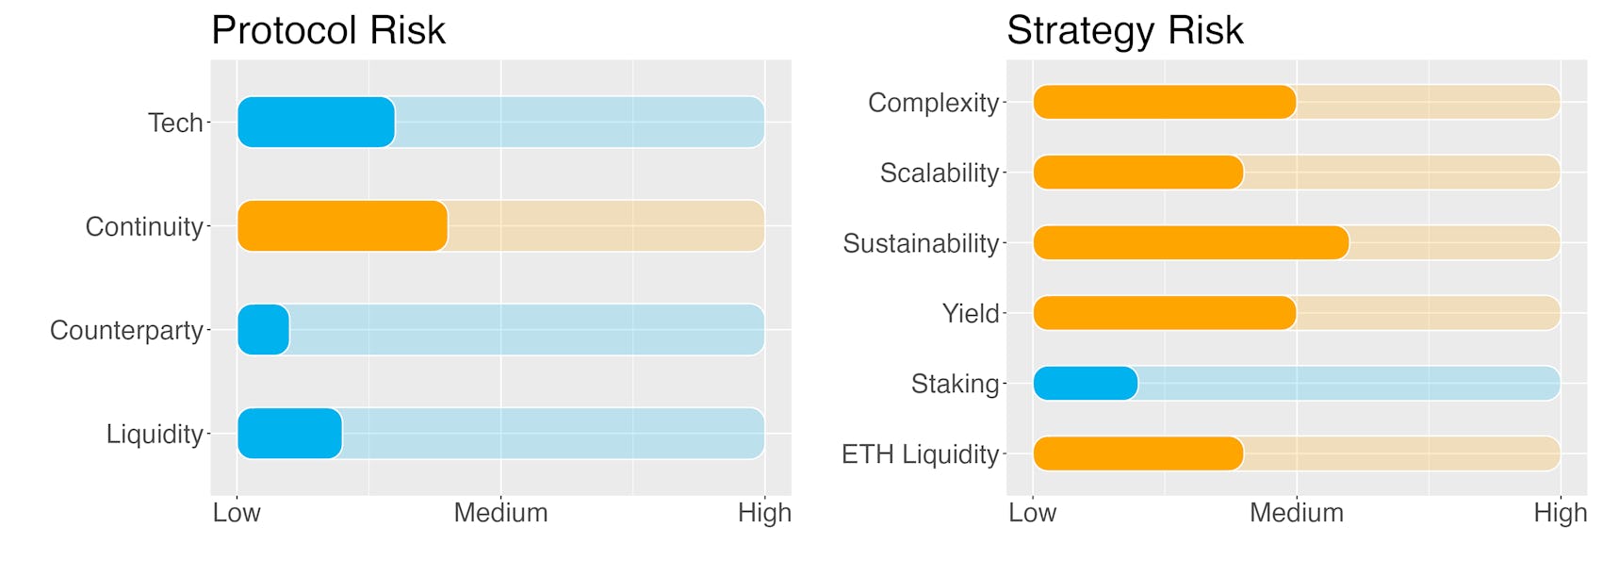1602x577 pixels.
Task: Select the small blue Counterparty bar
Action: (263, 329)
